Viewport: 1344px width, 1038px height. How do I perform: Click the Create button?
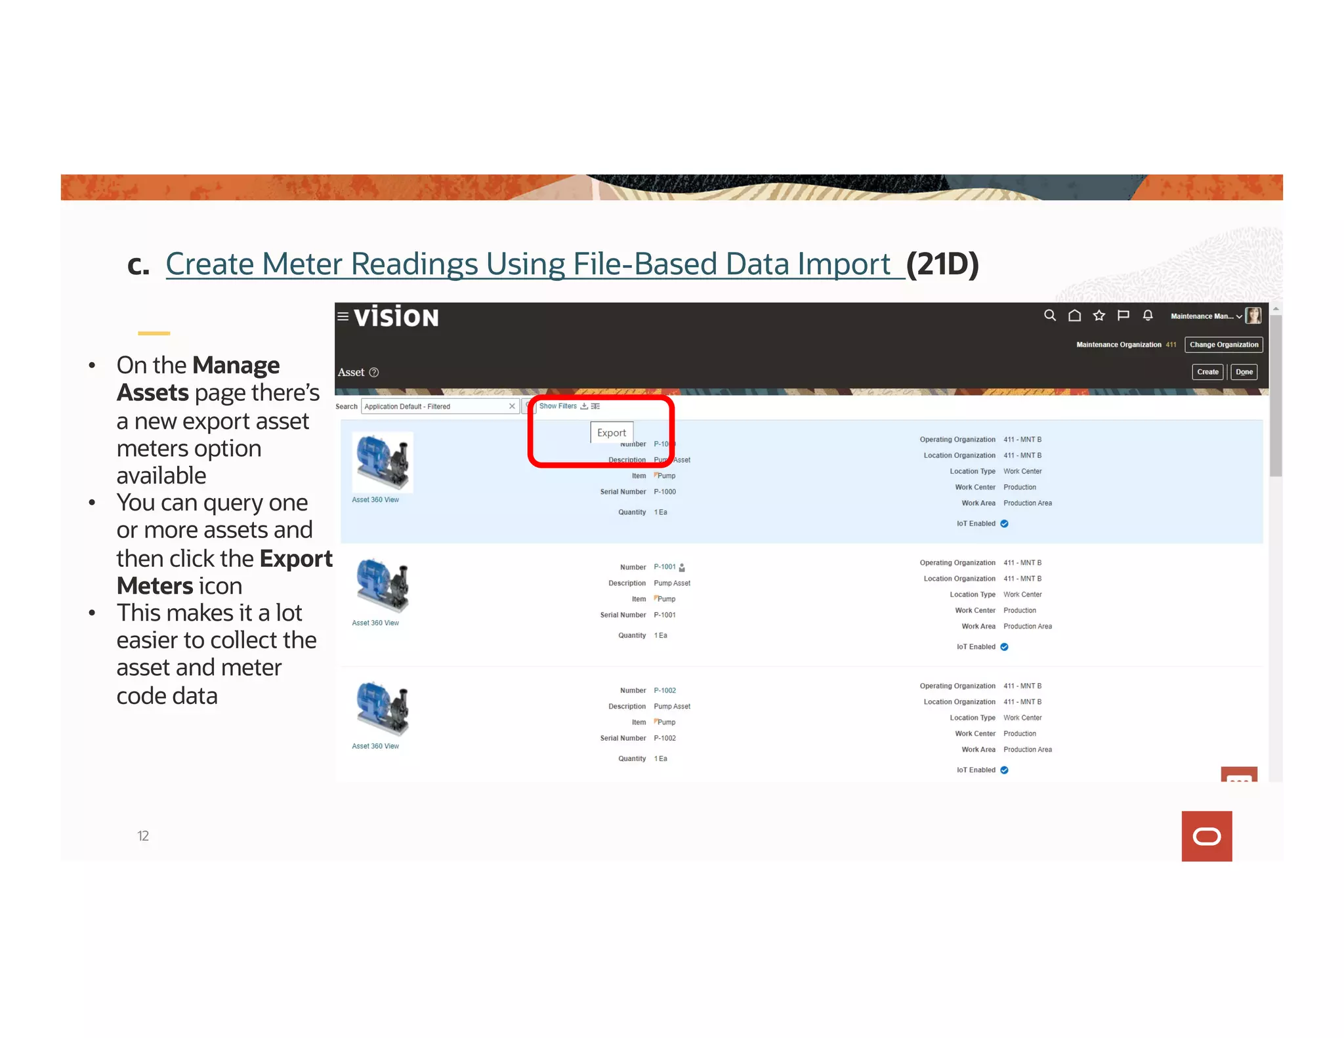click(1207, 372)
